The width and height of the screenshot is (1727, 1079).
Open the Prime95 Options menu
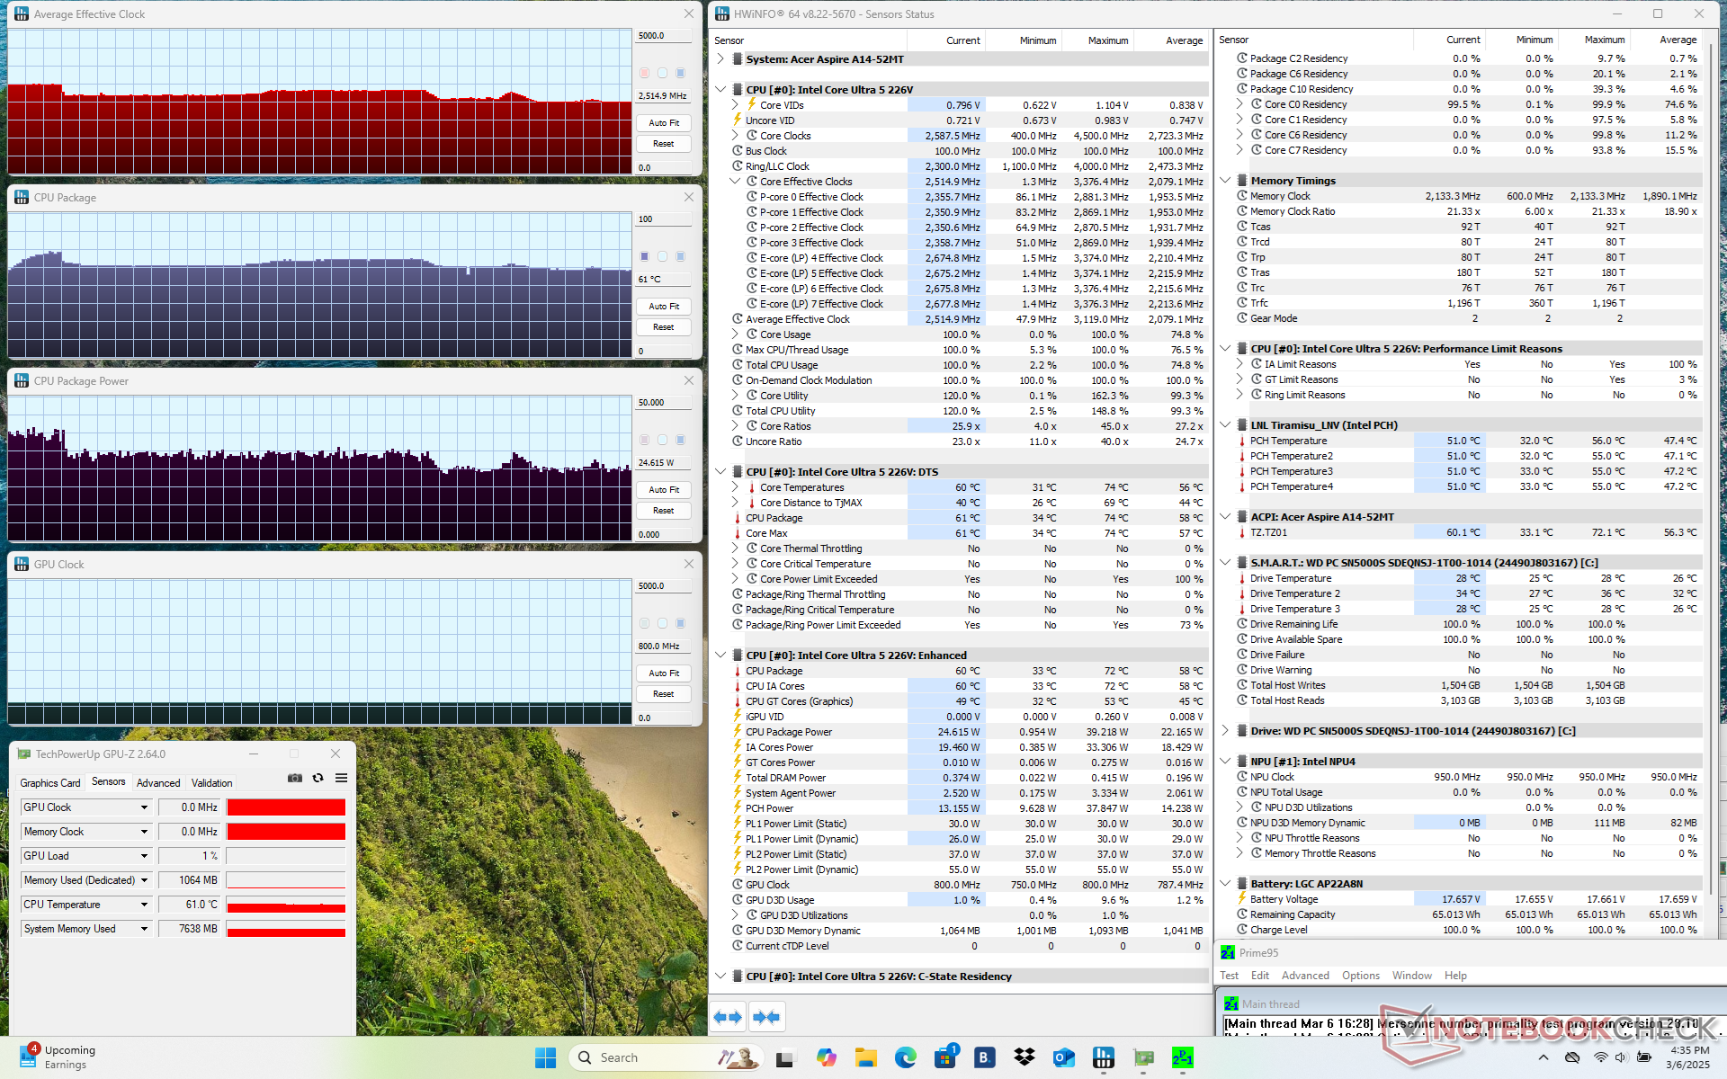coord(1360,976)
